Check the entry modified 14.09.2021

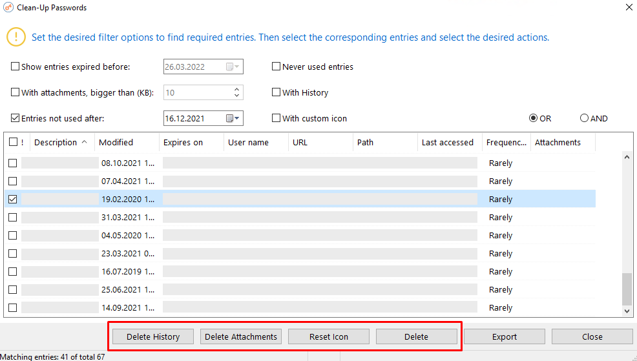[x=12, y=307]
